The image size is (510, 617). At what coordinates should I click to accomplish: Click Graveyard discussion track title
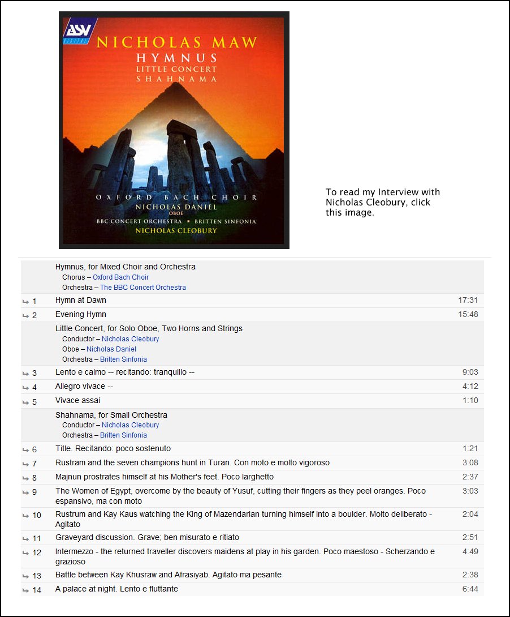coord(148,538)
